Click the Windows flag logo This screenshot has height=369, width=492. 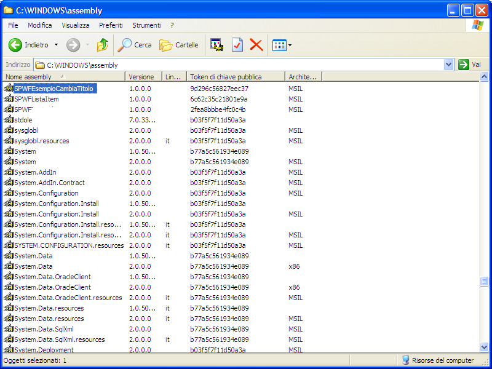tap(478, 25)
